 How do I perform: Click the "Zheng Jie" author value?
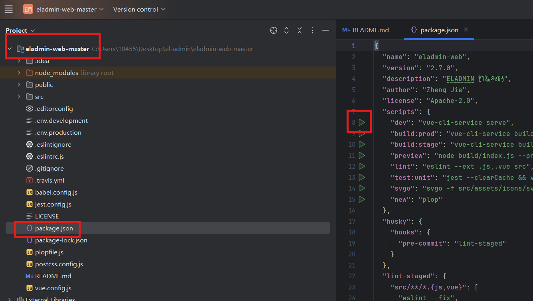click(444, 90)
